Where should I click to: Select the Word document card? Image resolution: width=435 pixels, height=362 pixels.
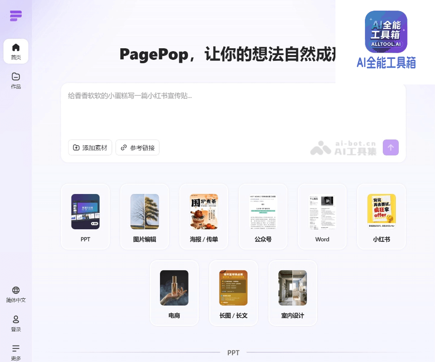coord(322,217)
